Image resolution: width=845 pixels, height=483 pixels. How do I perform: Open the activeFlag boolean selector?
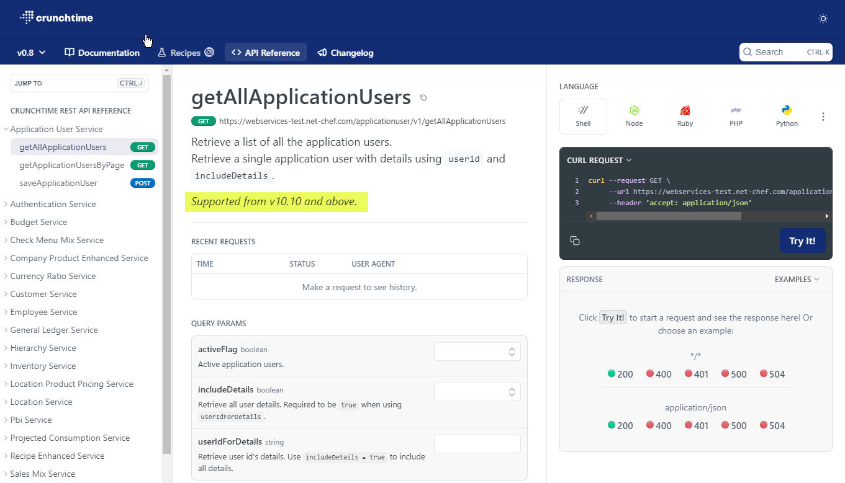(x=477, y=352)
